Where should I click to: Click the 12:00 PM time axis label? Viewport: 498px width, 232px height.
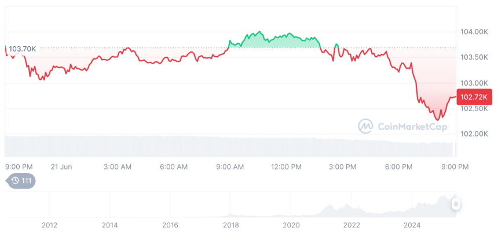[x=286, y=167]
